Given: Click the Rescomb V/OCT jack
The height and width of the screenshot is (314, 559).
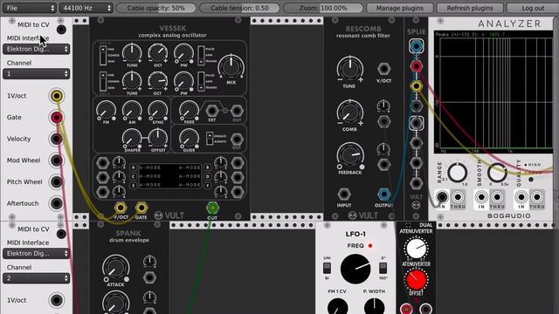Looking at the screenshot, I should [383, 69].
